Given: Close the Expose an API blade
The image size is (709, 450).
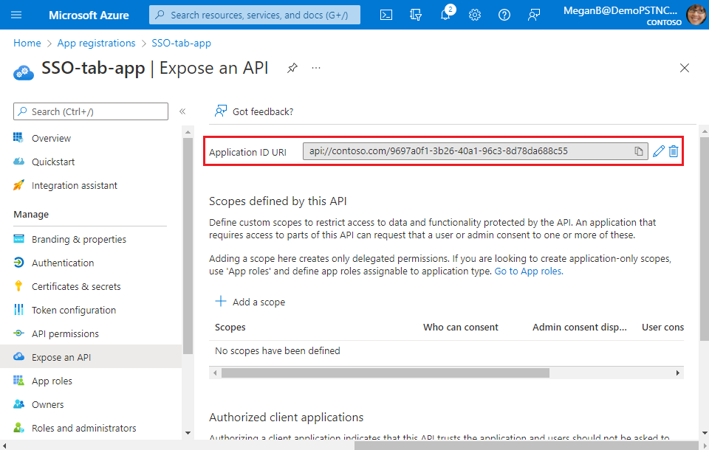Looking at the screenshot, I should 685,68.
